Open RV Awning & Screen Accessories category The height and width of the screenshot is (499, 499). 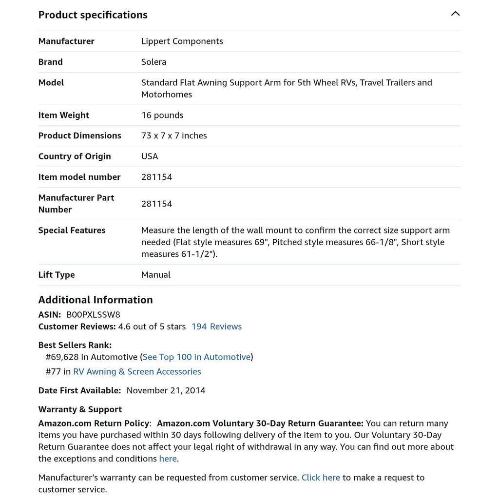pos(137,372)
